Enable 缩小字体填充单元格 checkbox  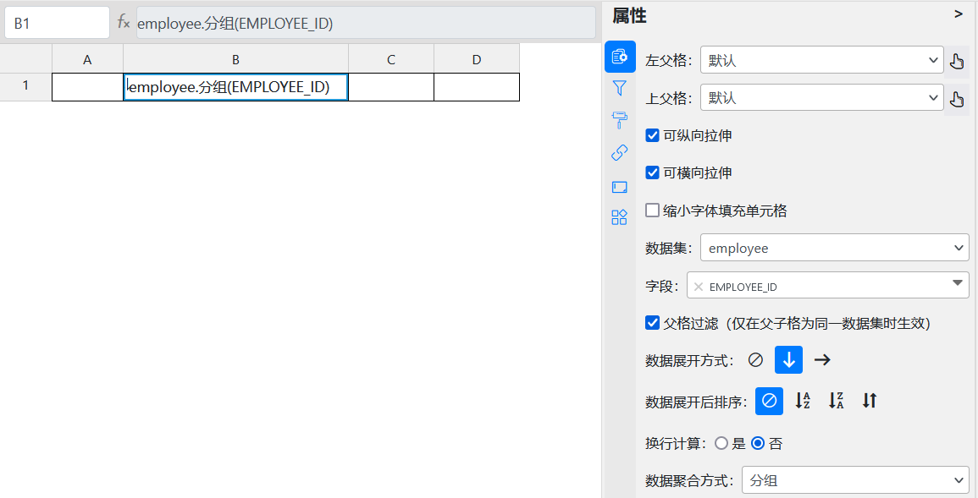[652, 211]
